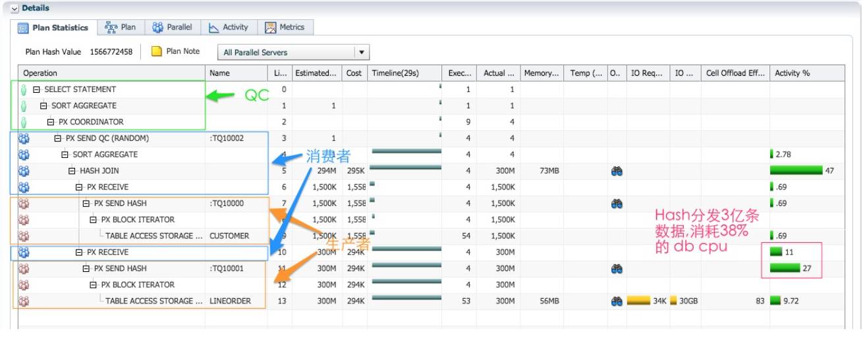Image resolution: width=863 pixels, height=337 pixels.
Task: Collapse the PX SEND QC (RANDOM) node
Action: click(x=58, y=138)
